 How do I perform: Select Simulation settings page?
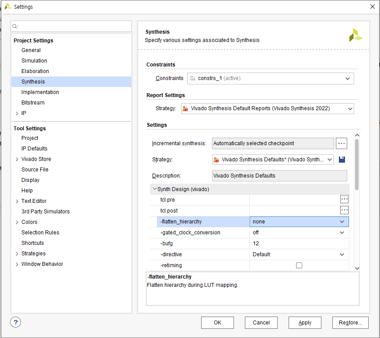tap(34, 61)
